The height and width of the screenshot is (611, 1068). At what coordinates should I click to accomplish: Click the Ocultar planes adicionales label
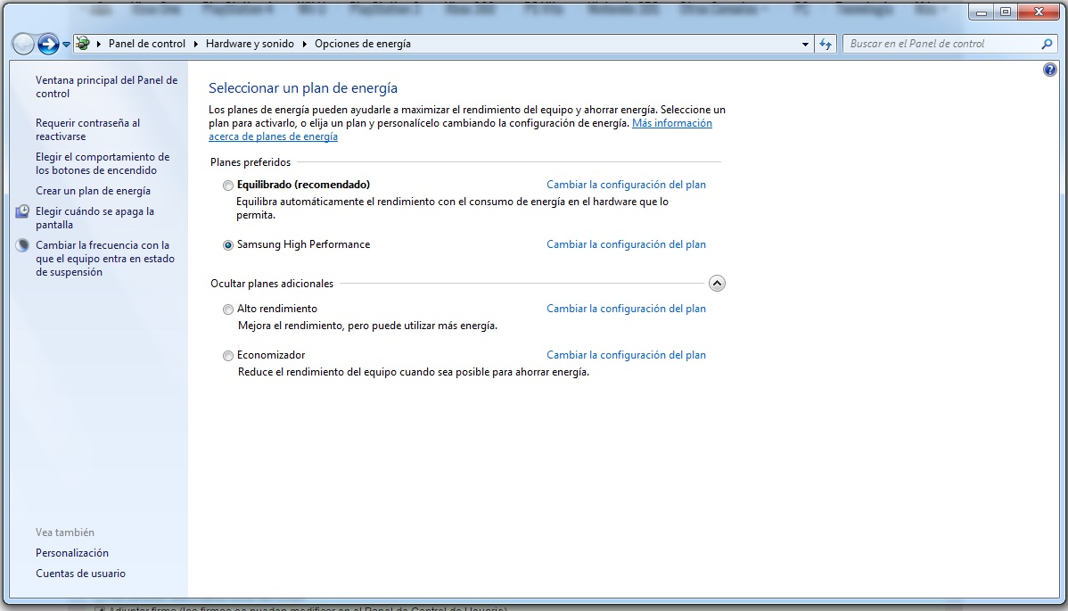pyautogui.click(x=272, y=284)
